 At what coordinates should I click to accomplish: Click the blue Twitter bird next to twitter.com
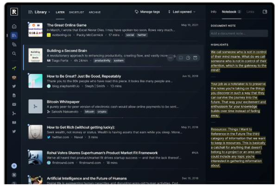[49, 137]
